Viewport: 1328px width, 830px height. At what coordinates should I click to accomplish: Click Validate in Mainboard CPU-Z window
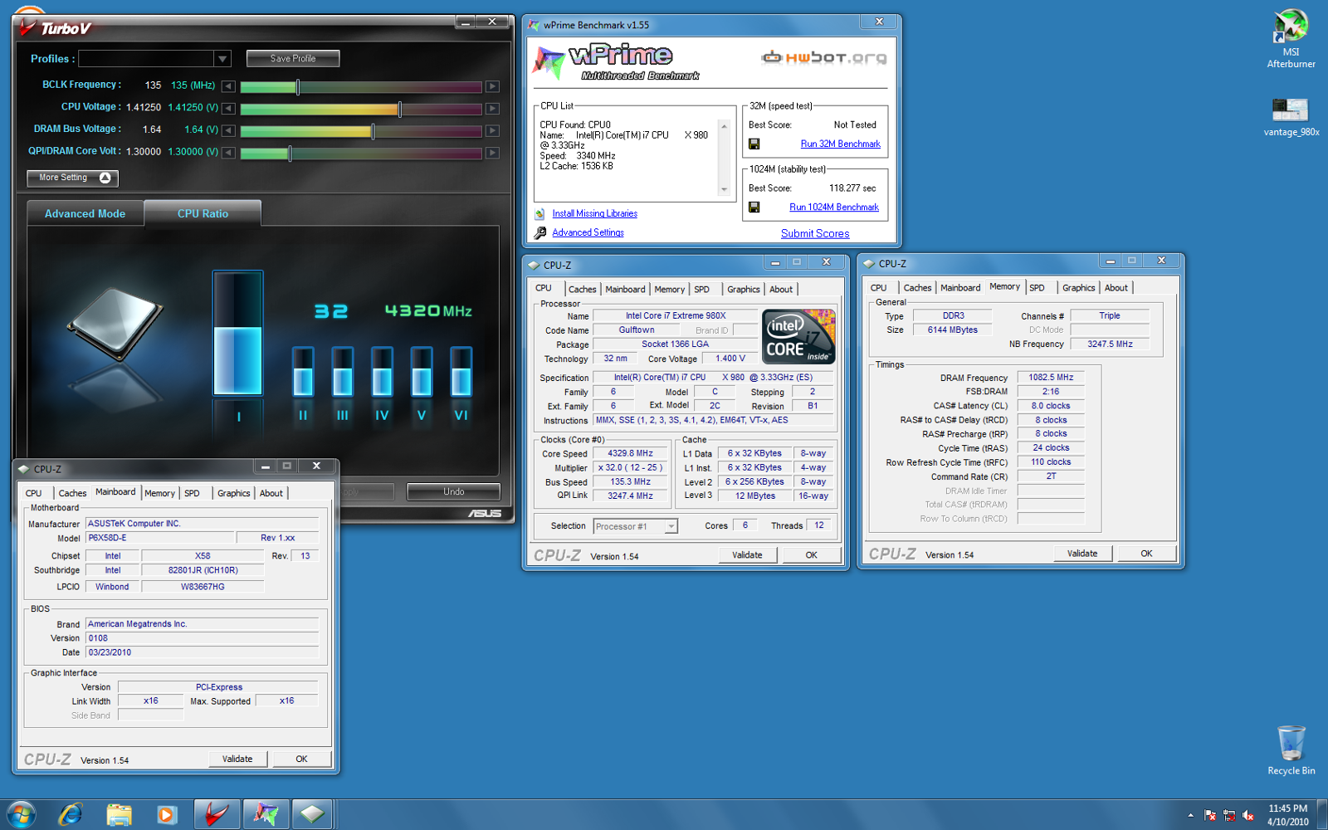click(x=237, y=759)
